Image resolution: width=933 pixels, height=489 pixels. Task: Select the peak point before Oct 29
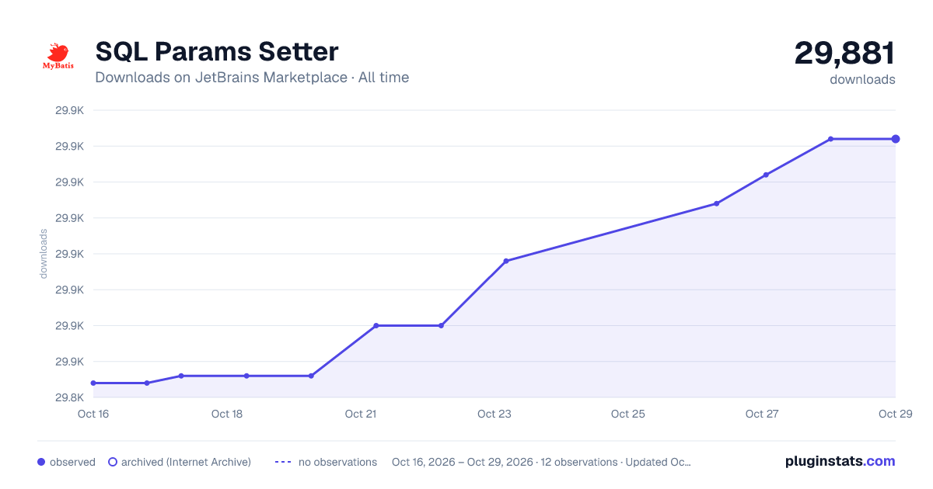point(831,139)
